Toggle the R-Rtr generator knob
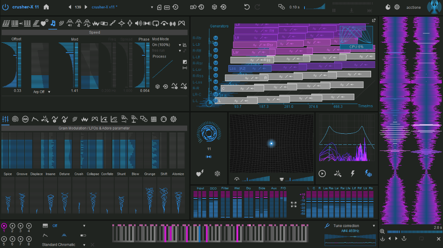Screen dimensions: 443x248 (x=216, y=38)
